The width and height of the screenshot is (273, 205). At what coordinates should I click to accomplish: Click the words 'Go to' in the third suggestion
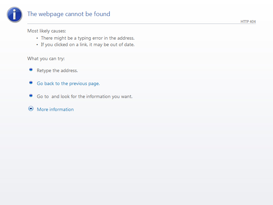click(43, 96)
